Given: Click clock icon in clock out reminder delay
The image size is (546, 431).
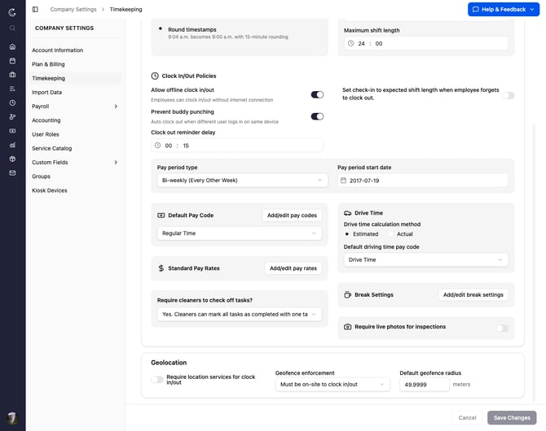Looking at the screenshot, I should click(158, 146).
